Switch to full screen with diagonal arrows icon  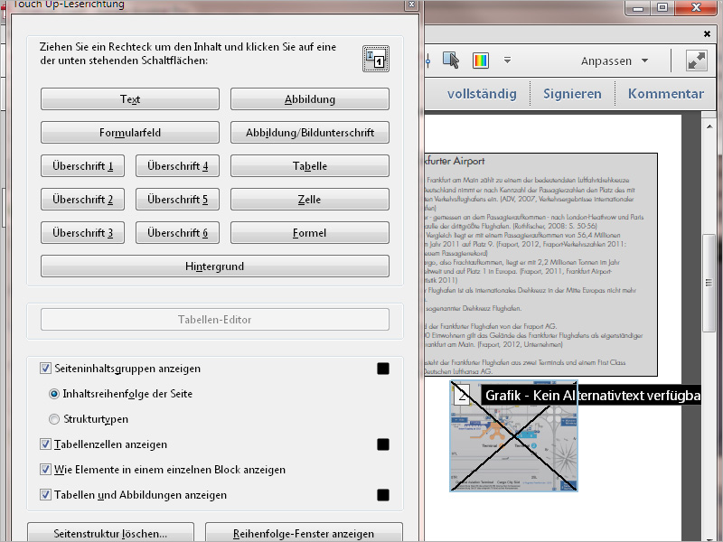[x=696, y=61]
